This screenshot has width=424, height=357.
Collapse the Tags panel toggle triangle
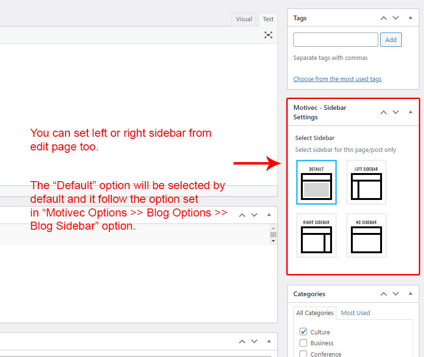tap(410, 18)
